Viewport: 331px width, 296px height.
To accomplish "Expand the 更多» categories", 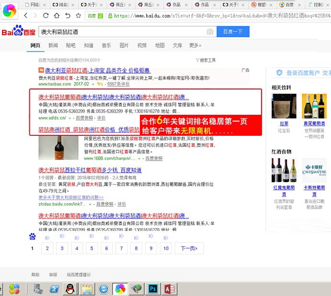I will pyautogui.click(x=195, y=45).
